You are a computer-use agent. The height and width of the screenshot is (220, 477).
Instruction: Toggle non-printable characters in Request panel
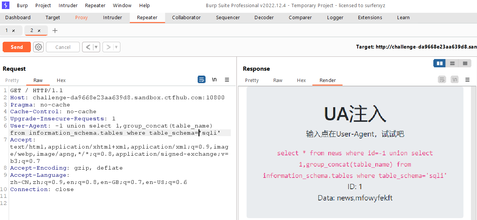[215, 80]
